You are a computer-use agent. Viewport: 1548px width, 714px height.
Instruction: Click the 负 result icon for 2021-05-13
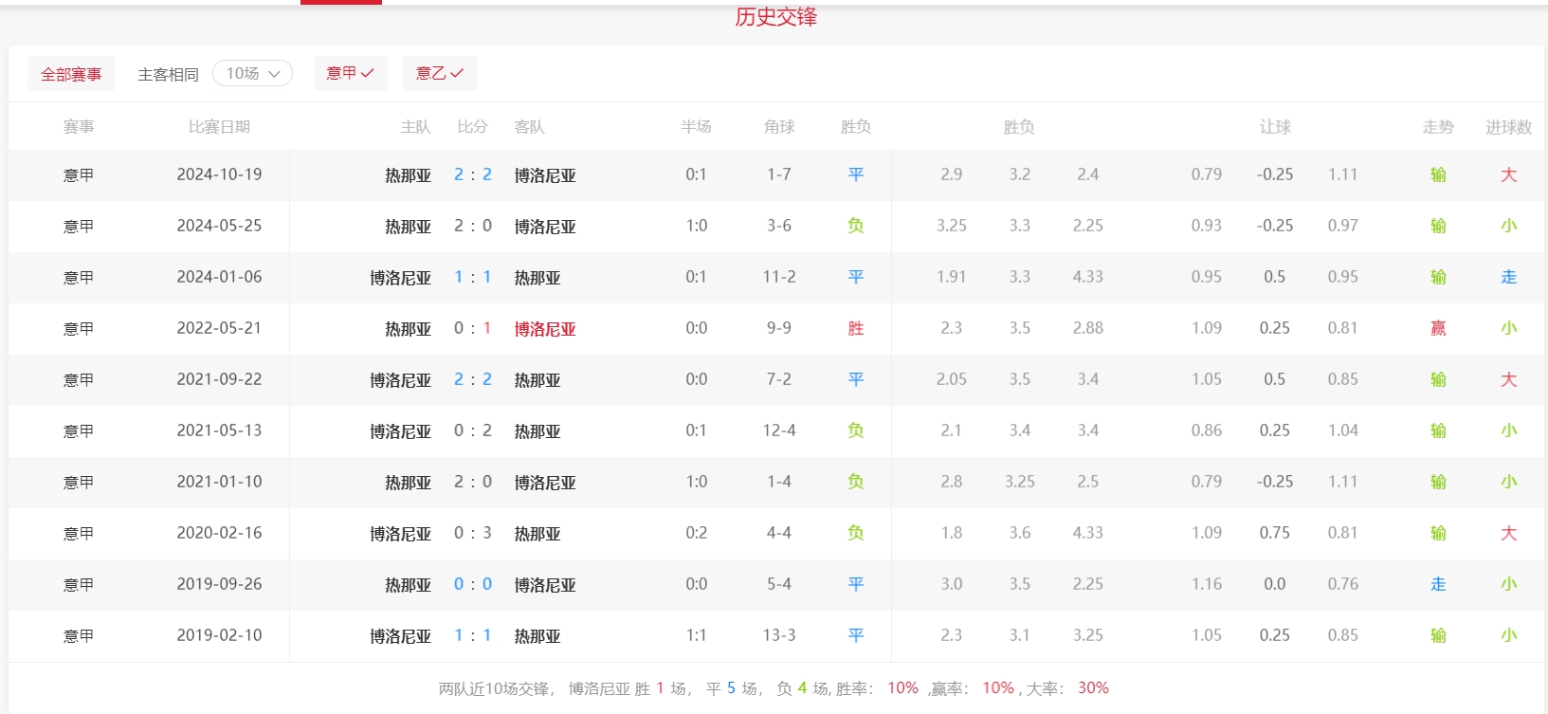[855, 430]
